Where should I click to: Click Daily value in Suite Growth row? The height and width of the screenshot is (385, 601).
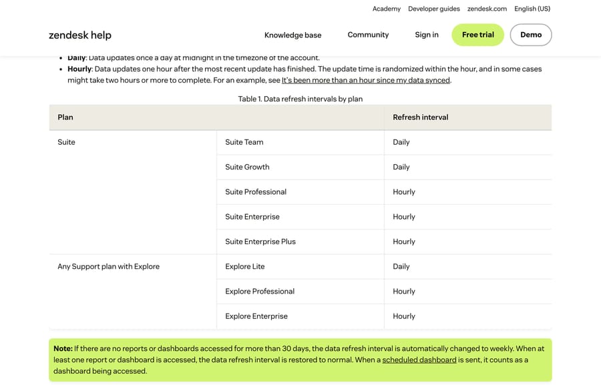(401, 167)
